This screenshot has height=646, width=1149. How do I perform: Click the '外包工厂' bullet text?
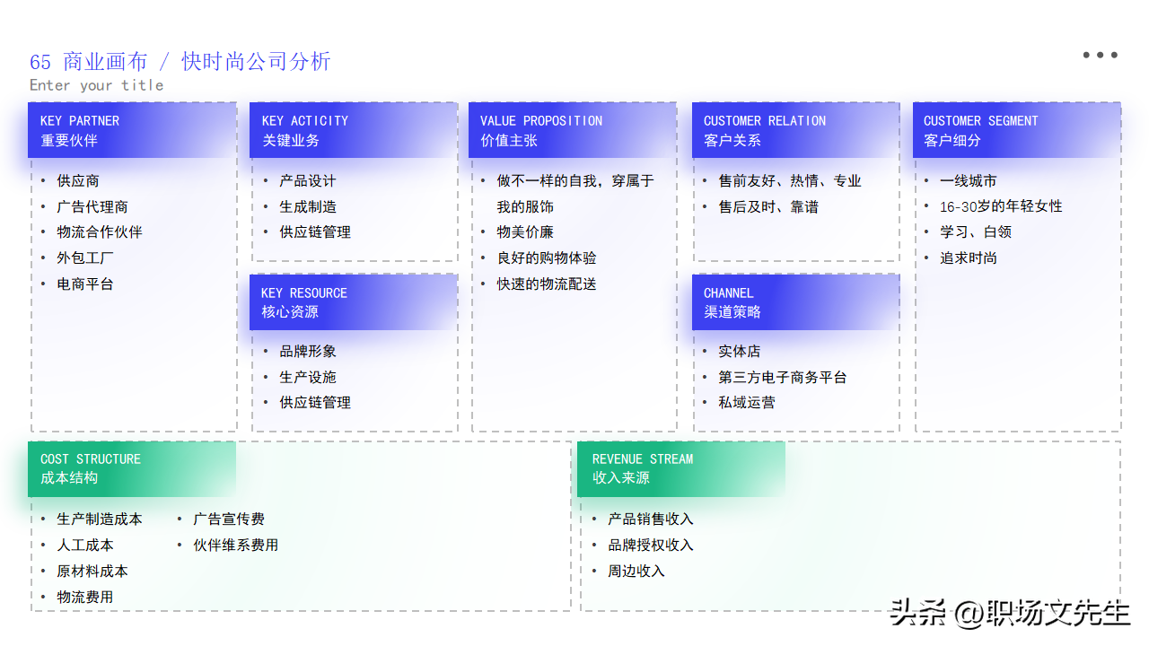pyautogui.click(x=85, y=258)
